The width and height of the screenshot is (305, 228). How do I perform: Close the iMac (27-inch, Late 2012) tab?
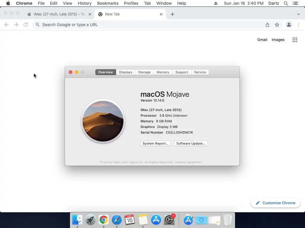click(x=90, y=14)
